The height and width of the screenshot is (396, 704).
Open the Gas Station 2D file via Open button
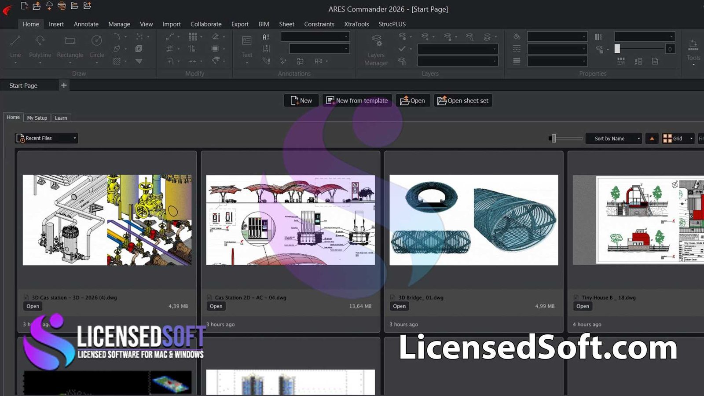tap(216, 306)
